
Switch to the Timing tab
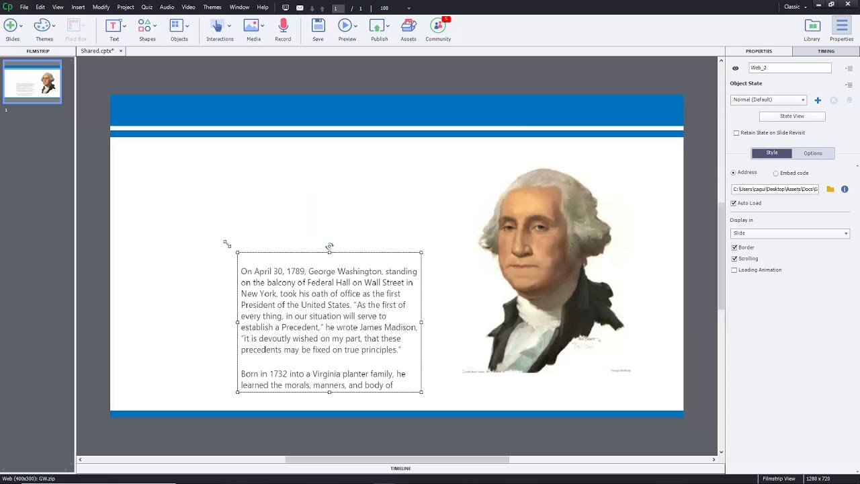pyautogui.click(x=826, y=51)
